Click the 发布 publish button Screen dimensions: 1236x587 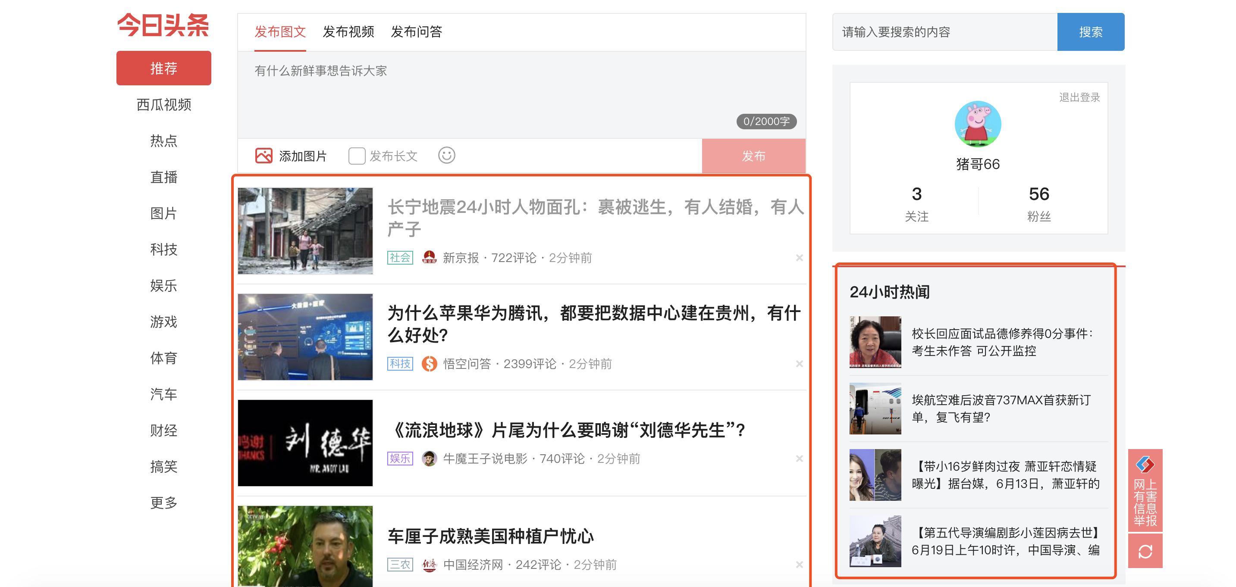(753, 156)
